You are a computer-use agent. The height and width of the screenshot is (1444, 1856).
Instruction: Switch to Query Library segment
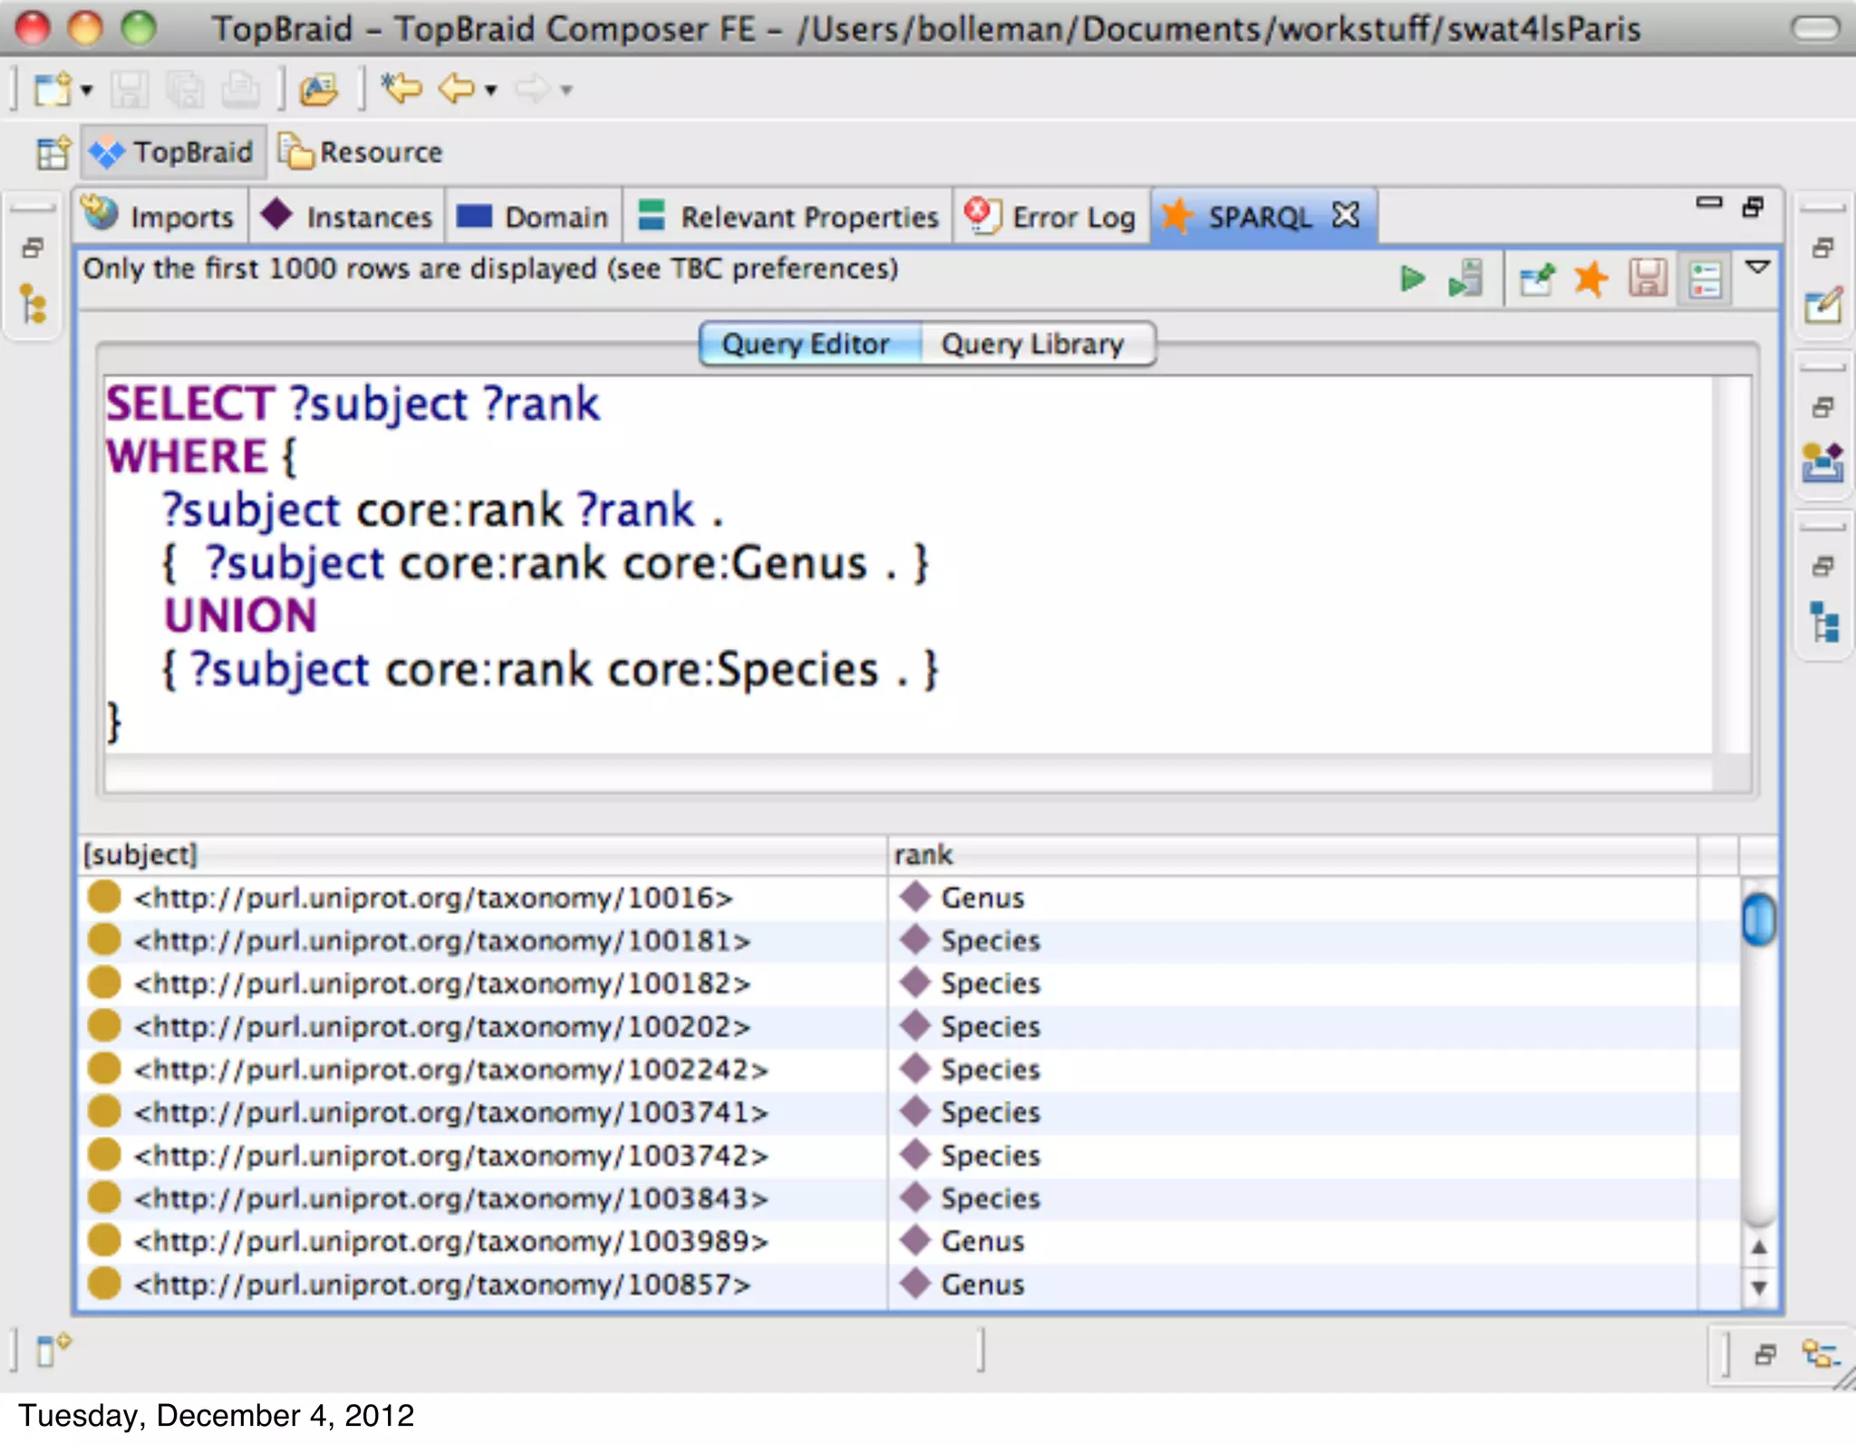[x=1032, y=344]
